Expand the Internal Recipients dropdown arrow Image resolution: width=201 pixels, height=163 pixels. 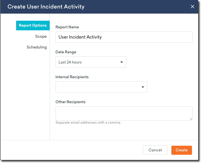tap(143, 87)
